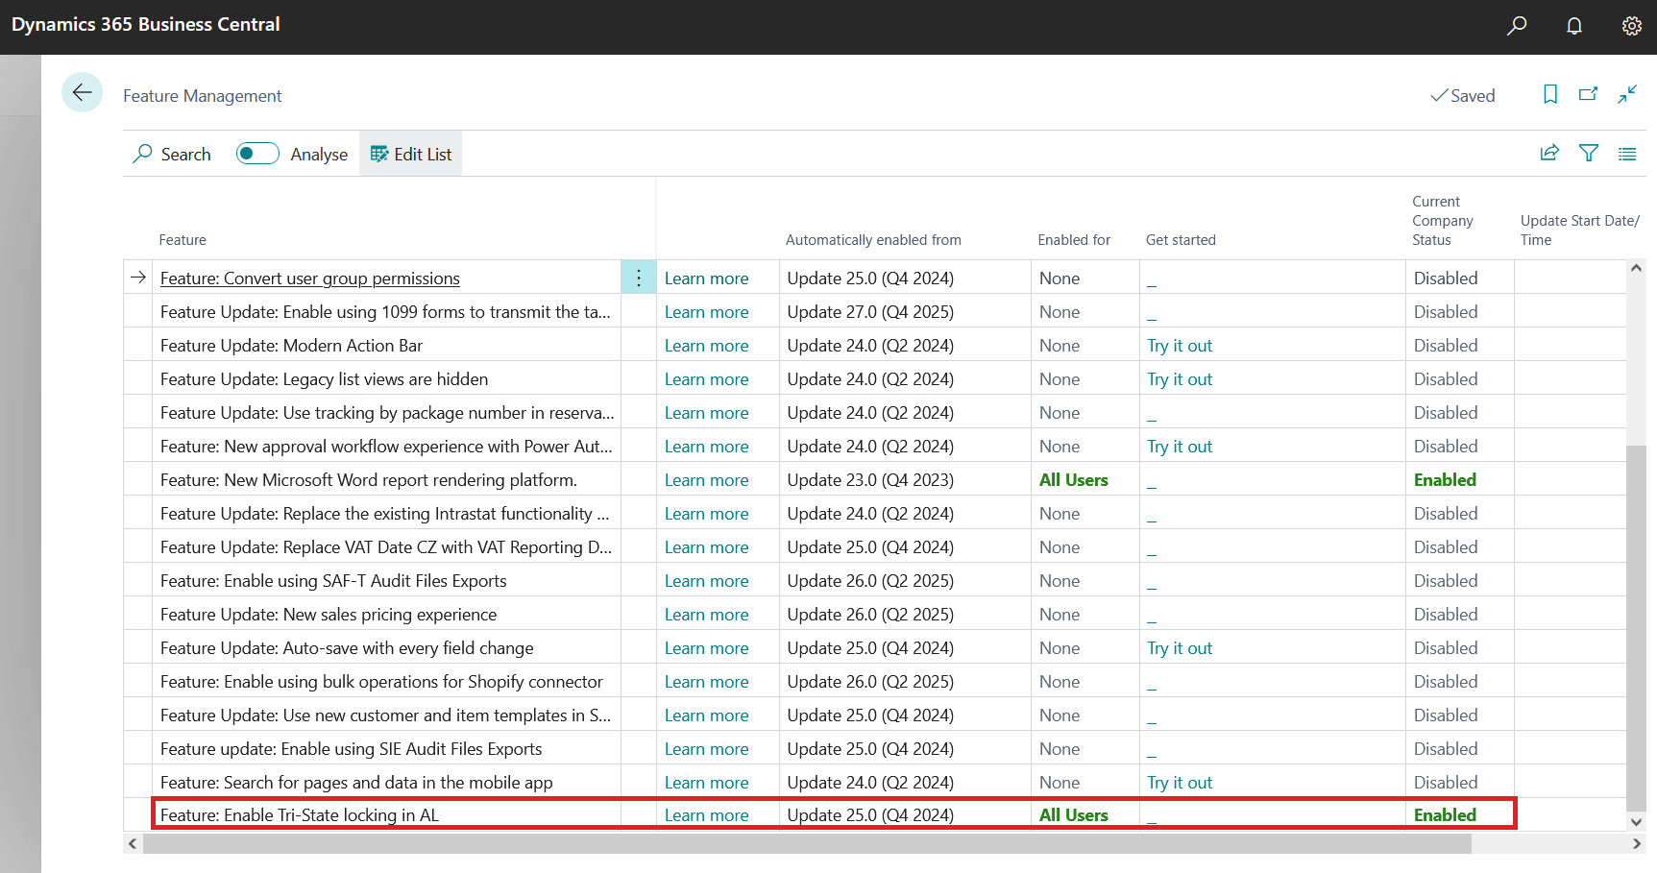The height and width of the screenshot is (873, 1657).
Task: Open the filter pane funnel icon
Action: [1589, 153]
